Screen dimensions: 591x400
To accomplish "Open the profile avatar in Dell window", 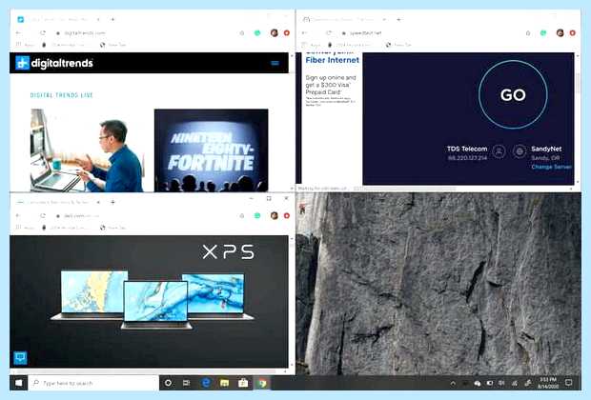I will [275, 216].
